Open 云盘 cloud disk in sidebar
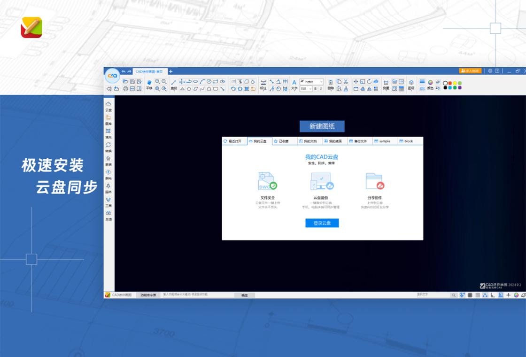The width and height of the screenshot is (526, 357). [x=108, y=106]
